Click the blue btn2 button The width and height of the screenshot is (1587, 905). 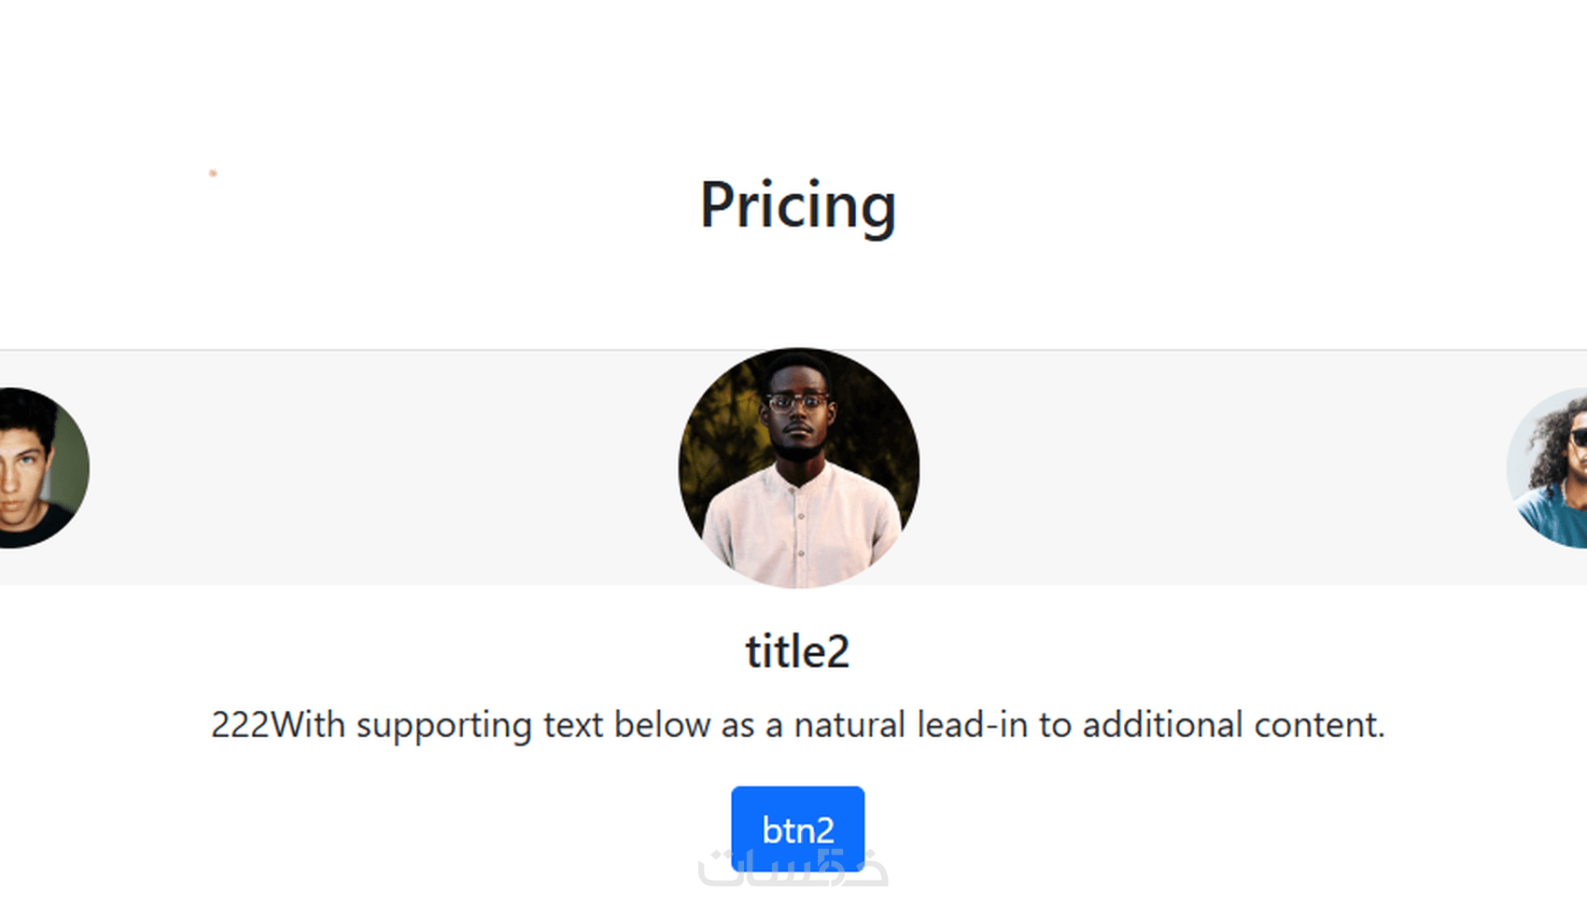(x=797, y=828)
